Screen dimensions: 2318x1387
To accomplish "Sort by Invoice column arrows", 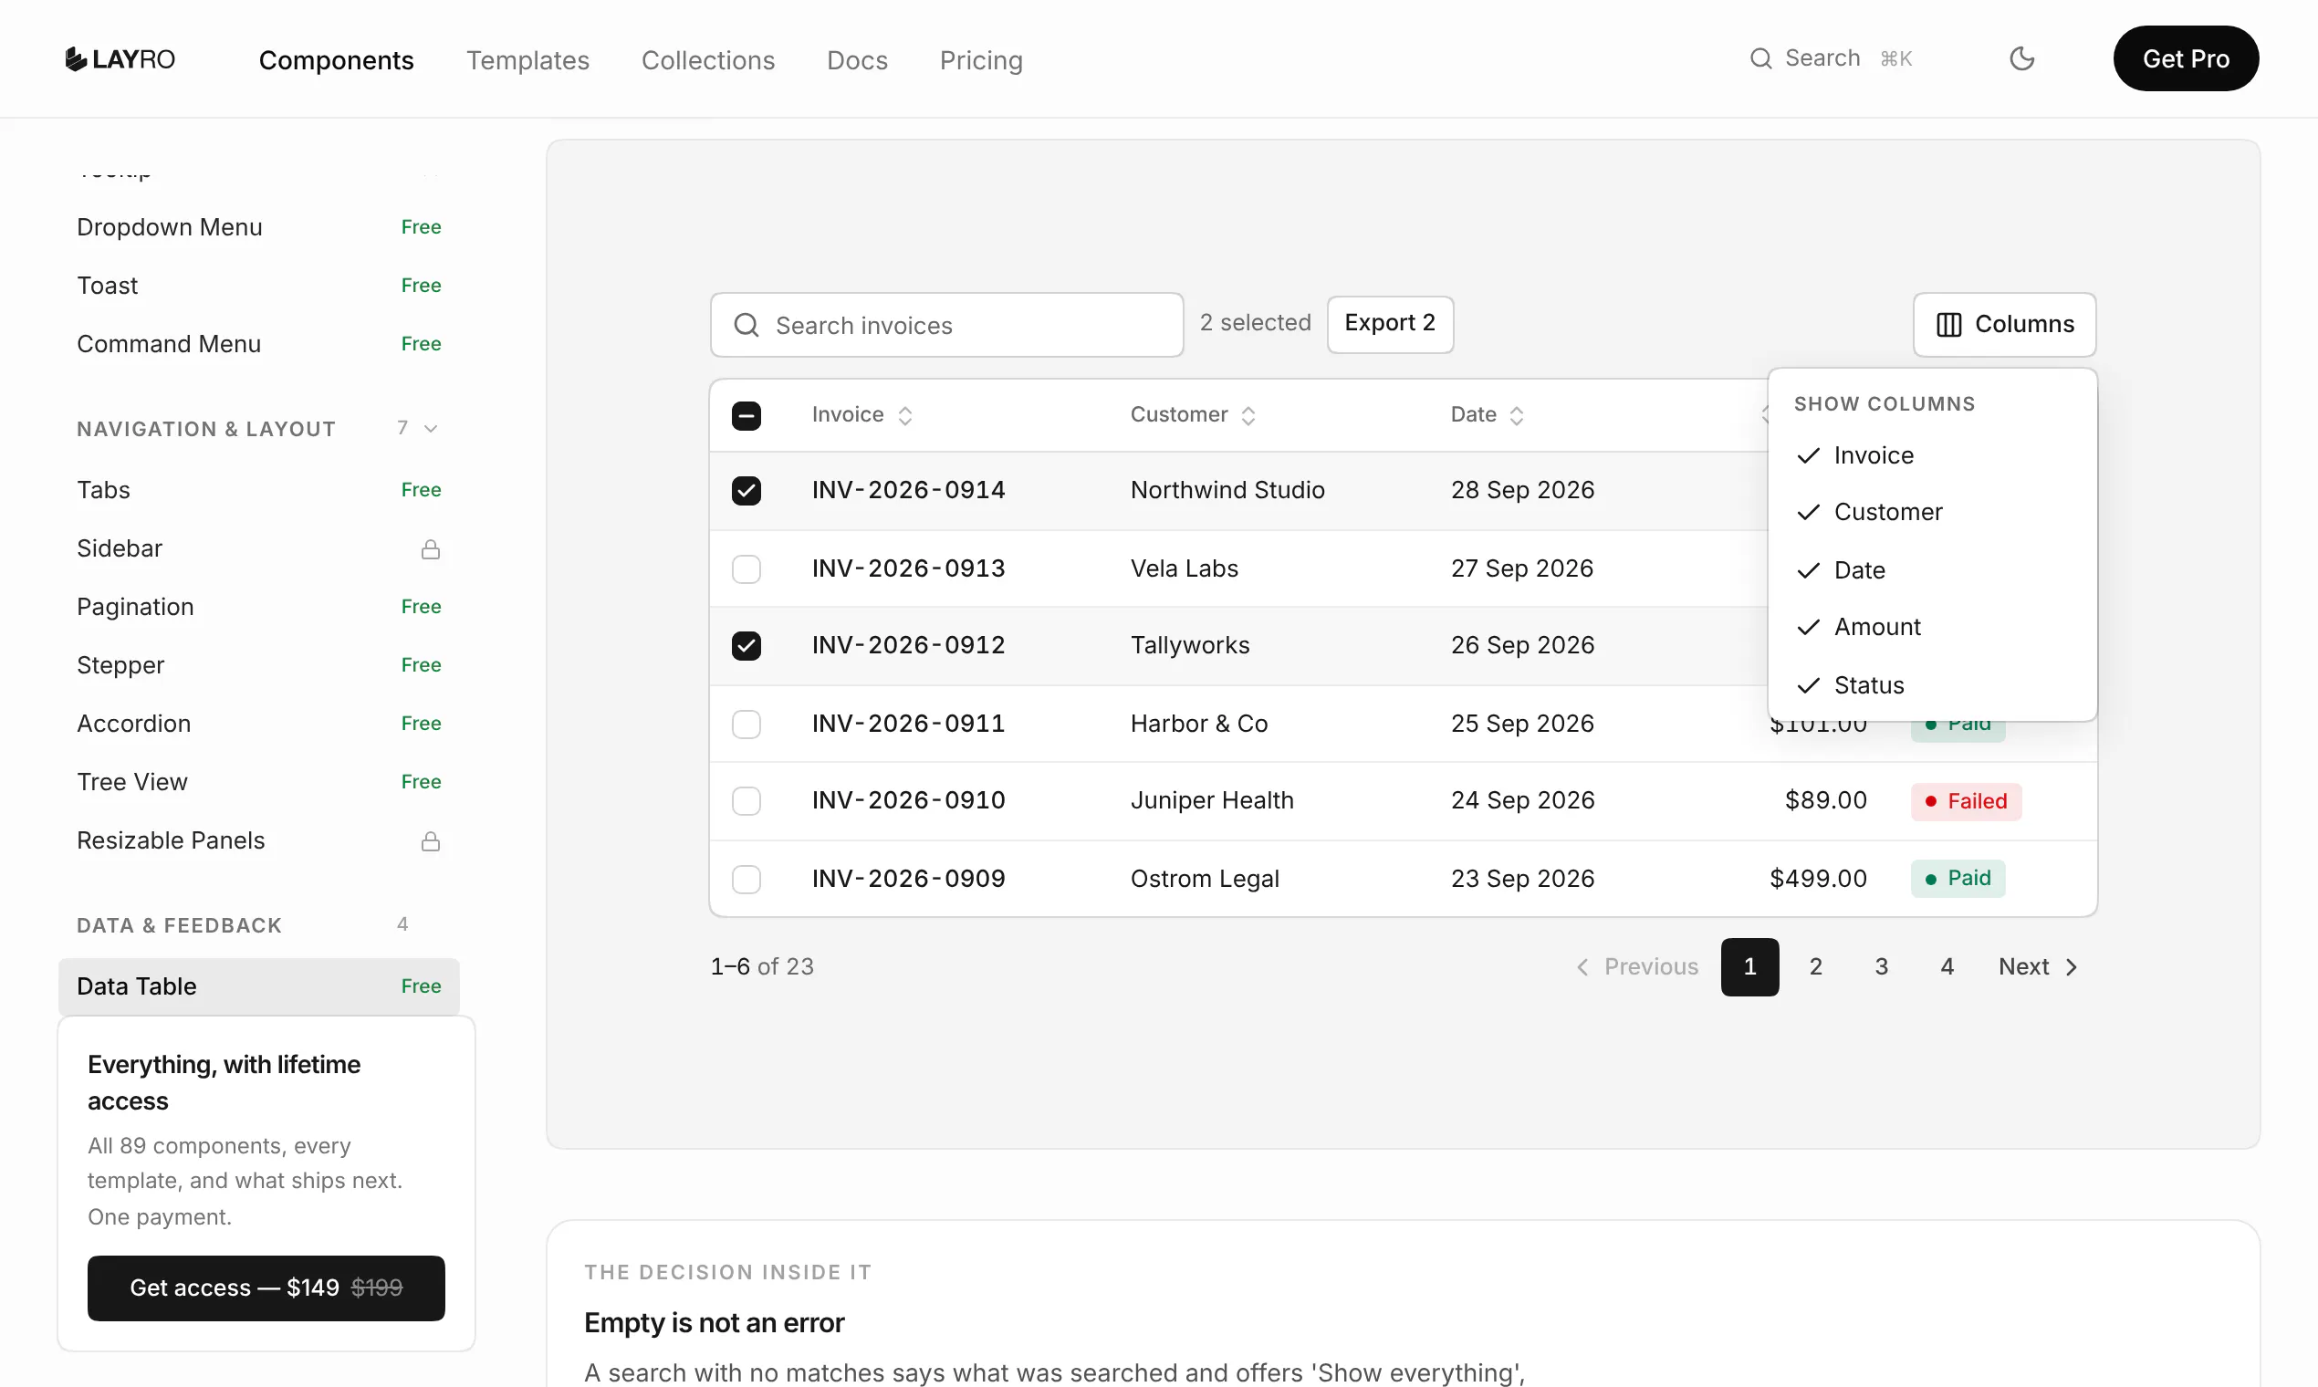I will pos(904,415).
